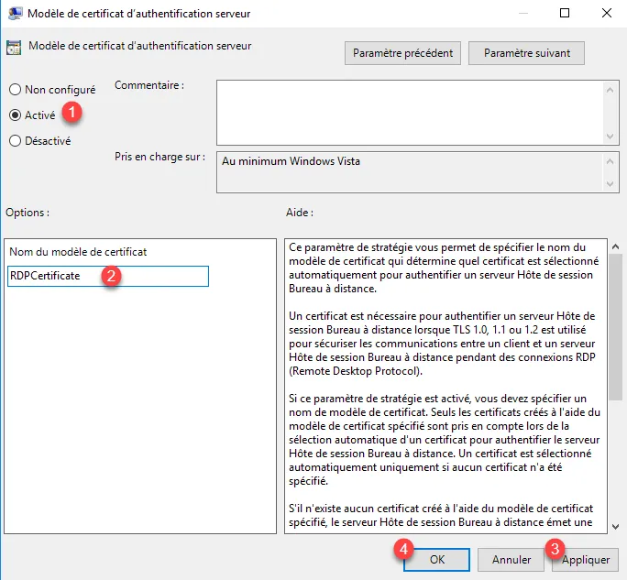
Task: Click the up arrow of the Commentaire scrollbar
Action: (611, 88)
